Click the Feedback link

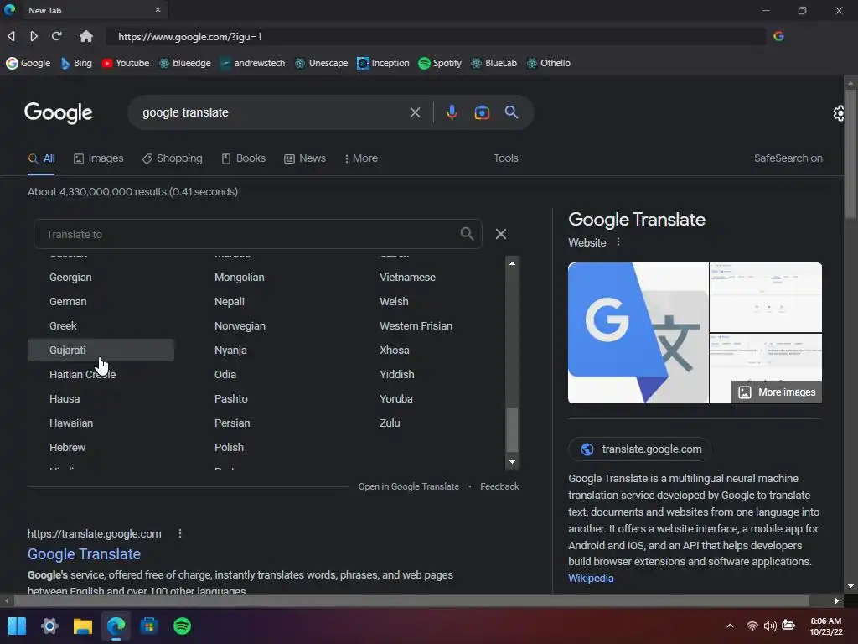[499, 486]
